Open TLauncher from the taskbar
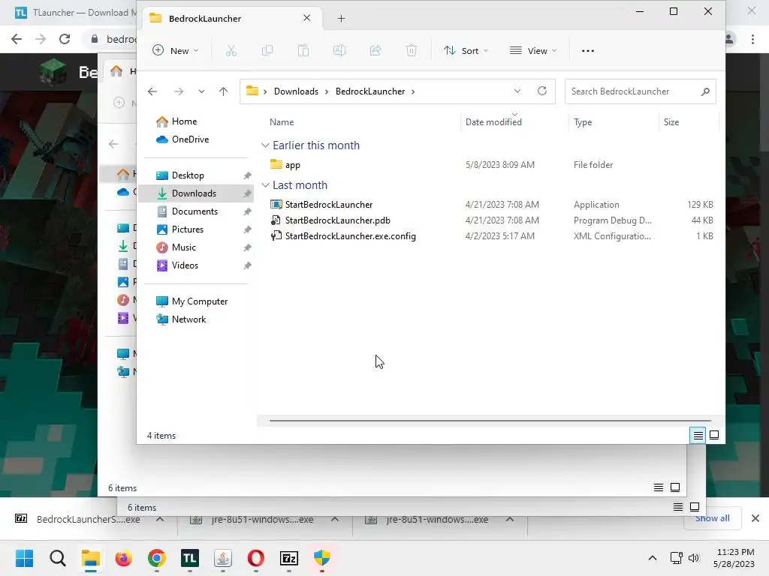 coord(190,558)
